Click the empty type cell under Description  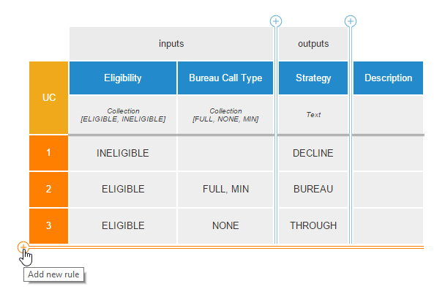click(x=388, y=115)
